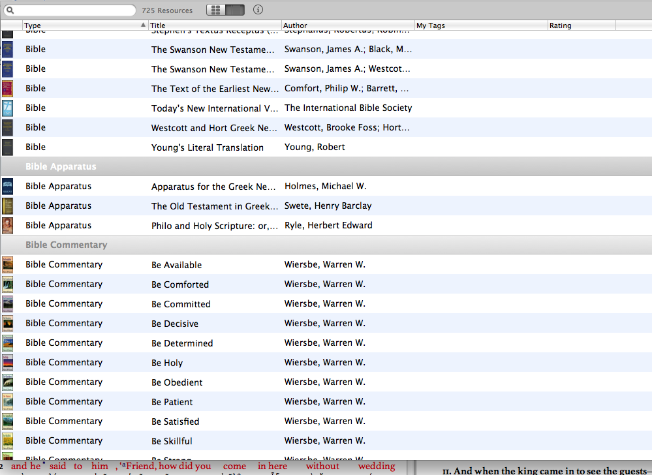Select Be Skillful cover icon
The height and width of the screenshot is (475, 652).
pos(7,440)
